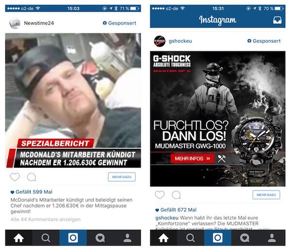Open the Newstime24 profile name
This screenshot has height=251, width=291.
(39, 23)
